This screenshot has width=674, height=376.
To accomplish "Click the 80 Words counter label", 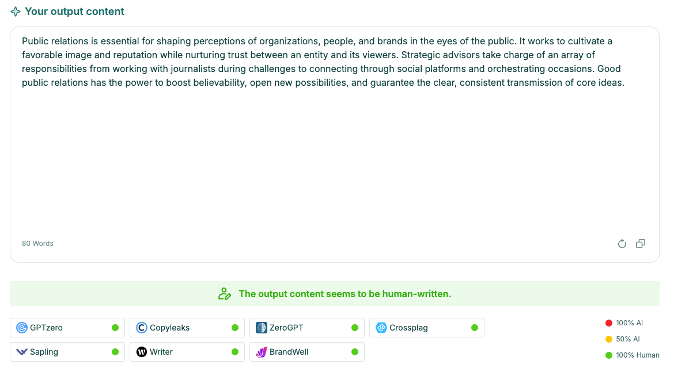I will click(x=38, y=244).
